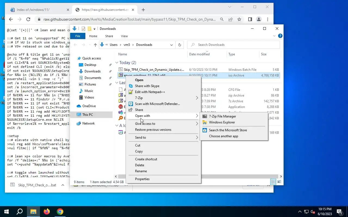Bookmark this page with star icon

point(239,19)
